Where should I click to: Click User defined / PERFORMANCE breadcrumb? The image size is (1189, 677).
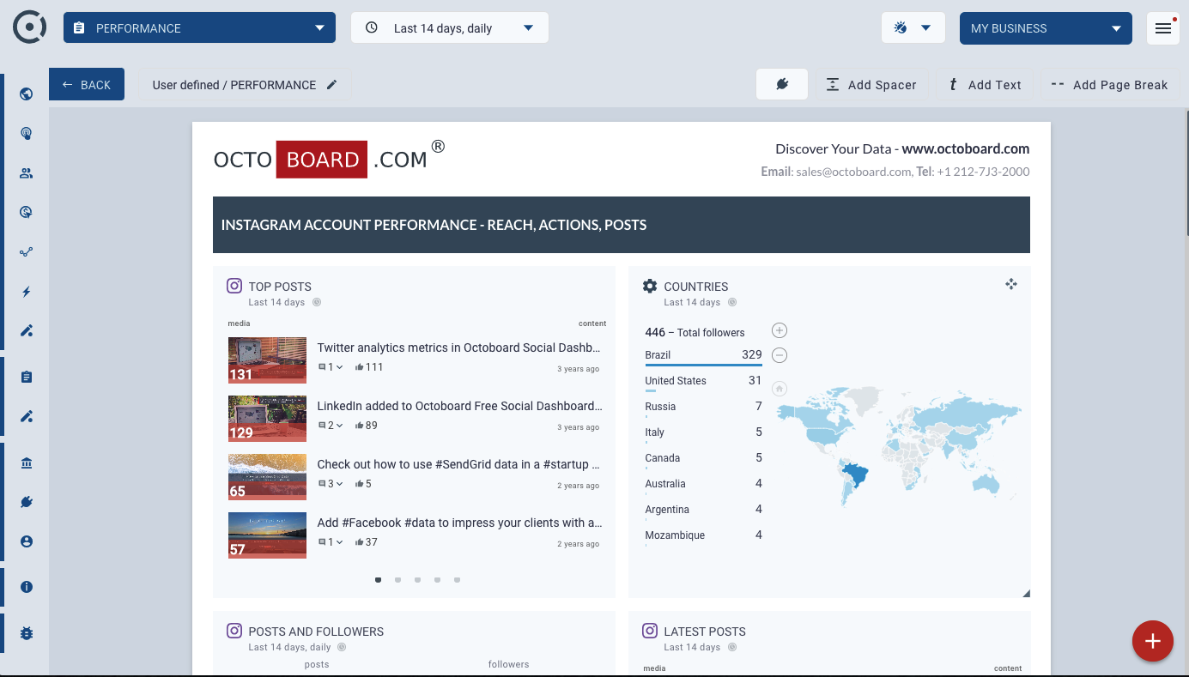click(234, 85)
